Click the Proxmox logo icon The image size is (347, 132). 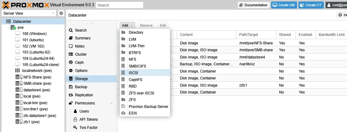6,5
